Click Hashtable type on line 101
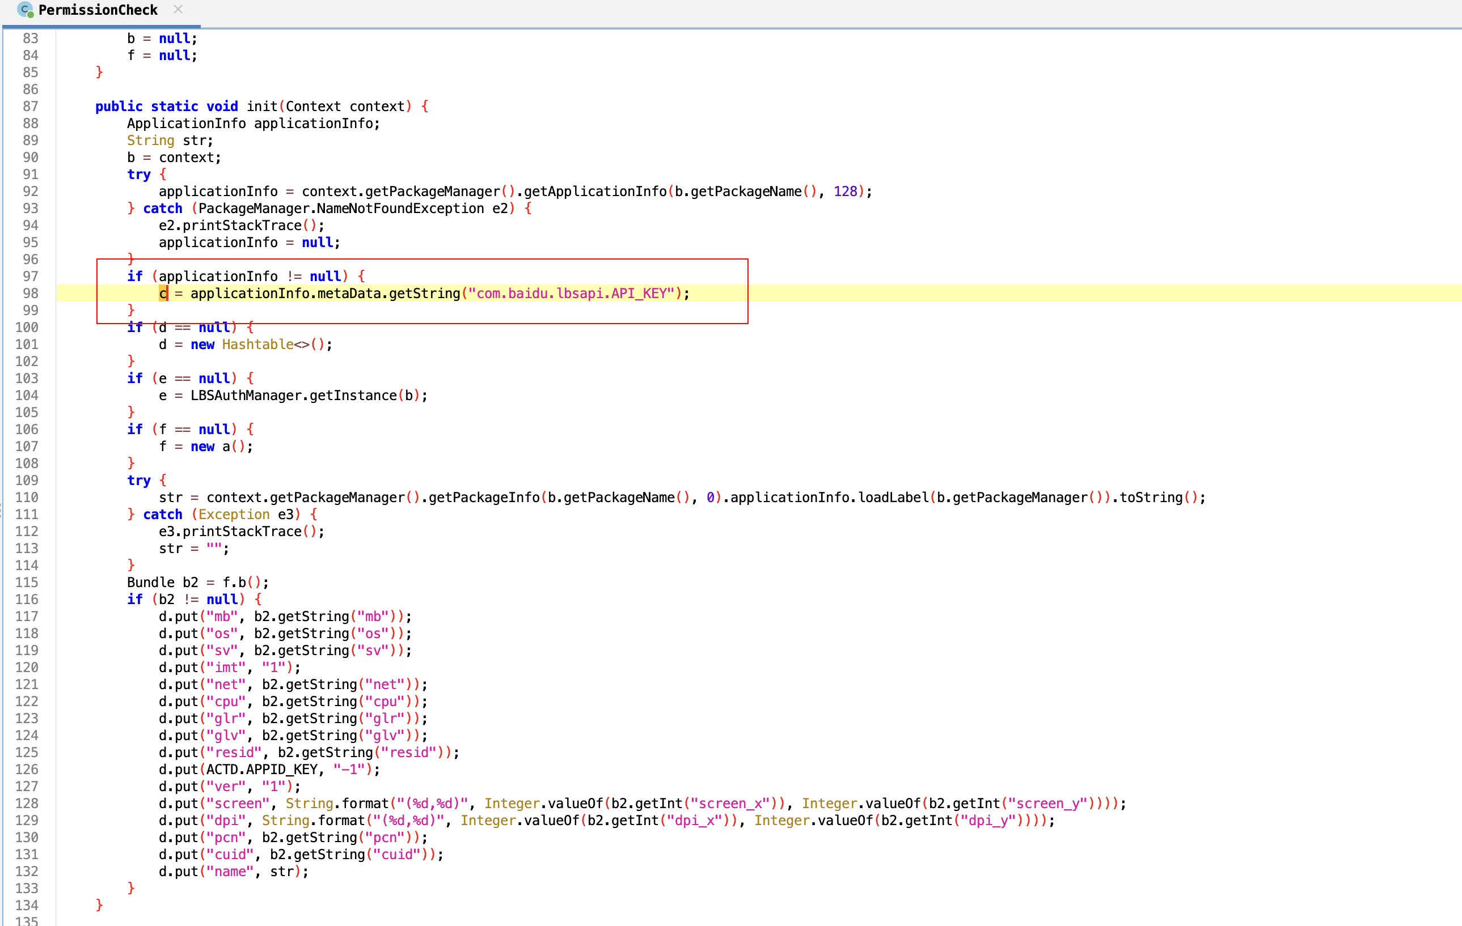 (257, 344)
